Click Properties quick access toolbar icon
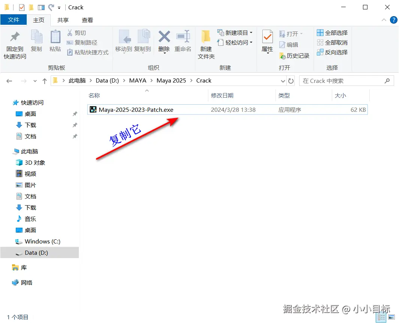 (x=22, y=8)
